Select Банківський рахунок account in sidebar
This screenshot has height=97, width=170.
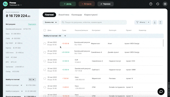(x=18, y=29)
